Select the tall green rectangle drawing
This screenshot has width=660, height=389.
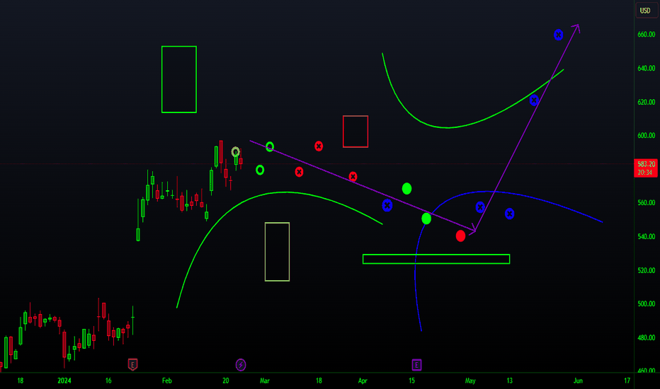pyautogui.click(x=179, y=79)
